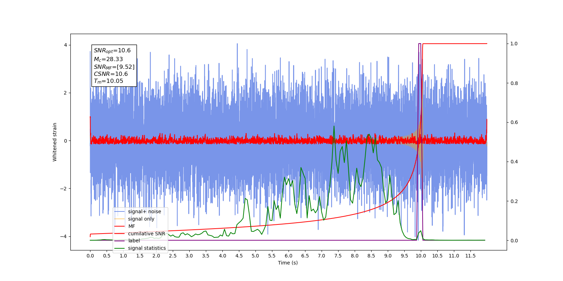Click left y-axis tick label 2

click(x=65, y=93)
